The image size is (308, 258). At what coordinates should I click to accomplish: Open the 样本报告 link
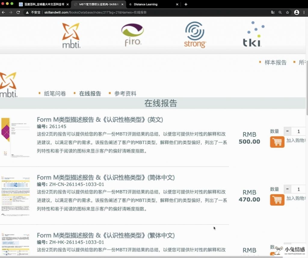(x=276, y=62)
